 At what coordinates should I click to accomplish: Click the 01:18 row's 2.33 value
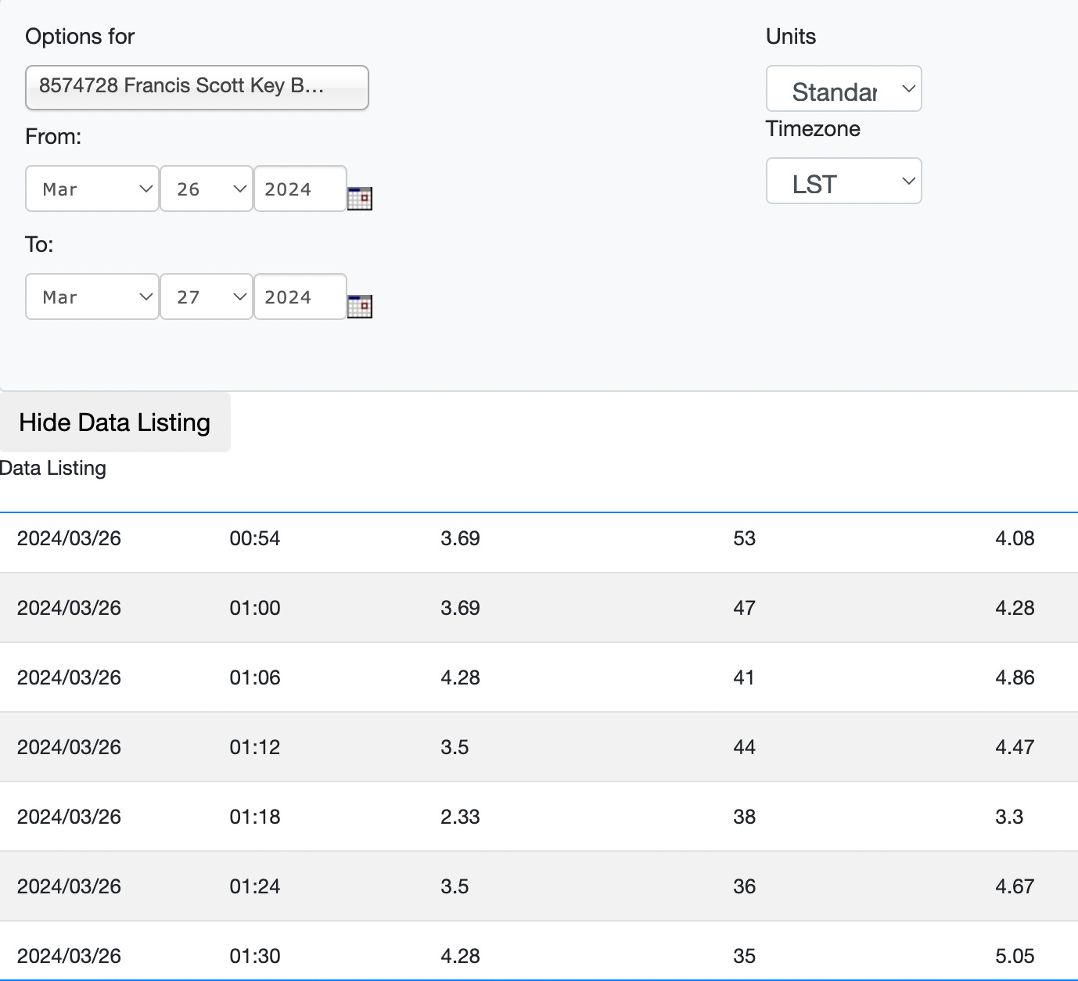[460, 817]
